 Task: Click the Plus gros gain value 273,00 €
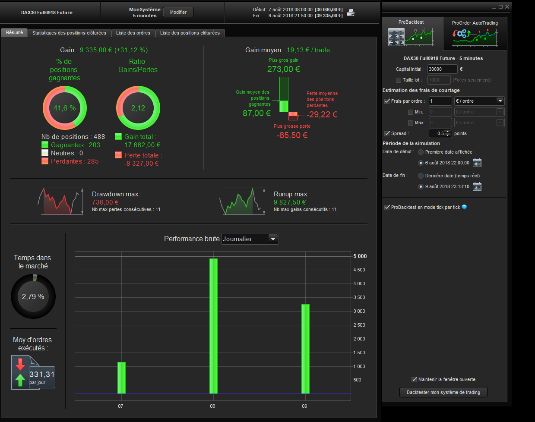283,69
